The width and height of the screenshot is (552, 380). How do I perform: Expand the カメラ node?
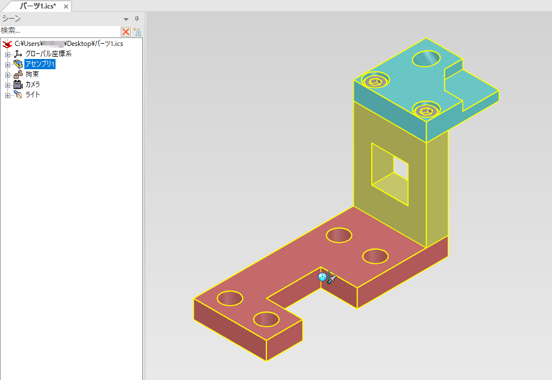tap(8, 85)
